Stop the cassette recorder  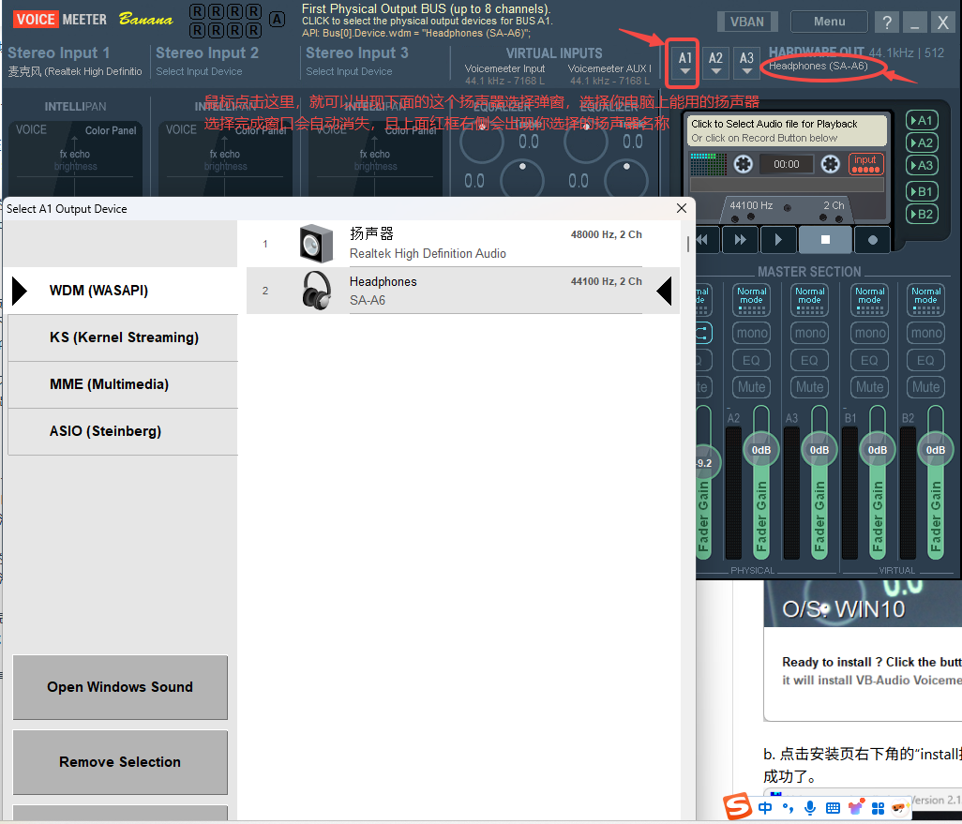pos(825,239)
